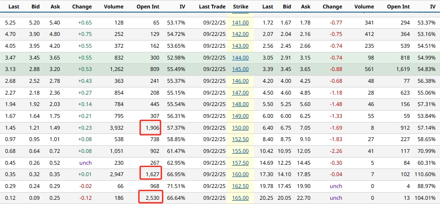The width and height of the screenshot is (440, 204).
Task: Sort by the Strike column header
Action: pyautogui.click(x=241, y=7)
